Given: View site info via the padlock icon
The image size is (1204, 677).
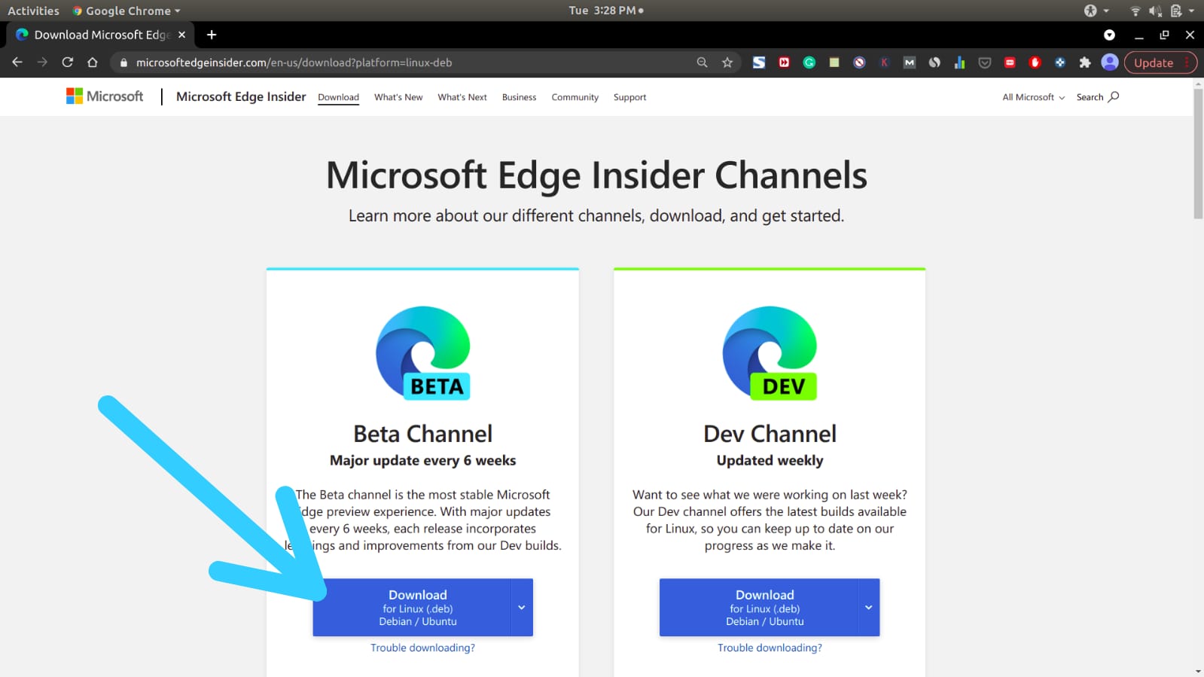Looking at the screenshot, I should click(x=123, y=63).
